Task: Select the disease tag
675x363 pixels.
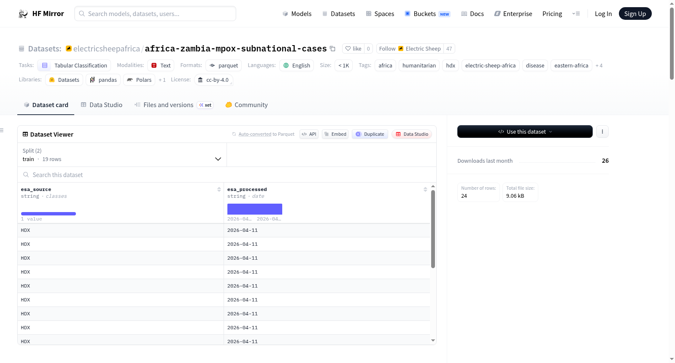Action: coord(535,65)
